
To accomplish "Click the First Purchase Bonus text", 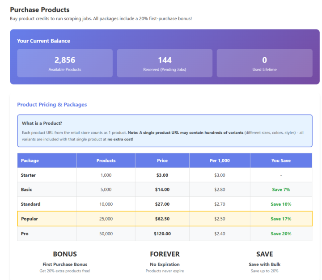I will tap(65, 264).
